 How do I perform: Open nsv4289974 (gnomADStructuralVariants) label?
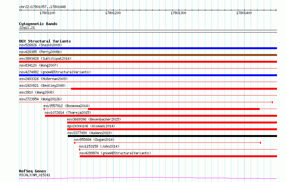click(115, 153)
